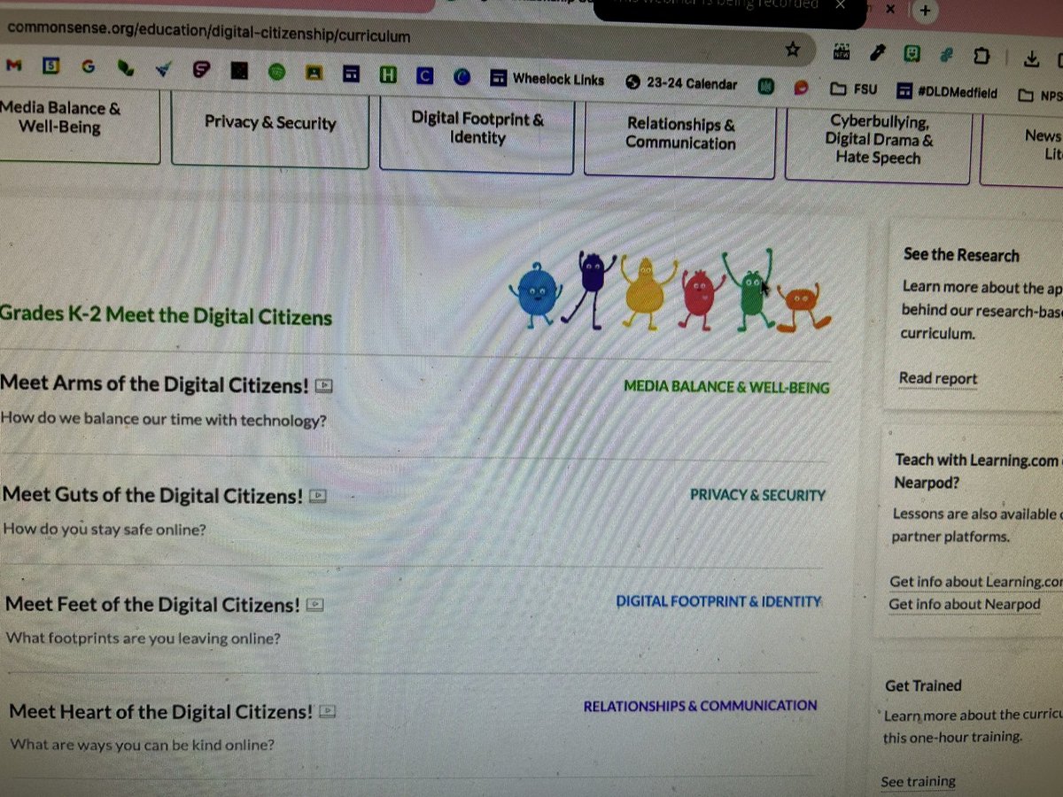Click the PRIVACY & SECURITY category label
Viewport: 1063px width, 797px height.
[757, 495]
